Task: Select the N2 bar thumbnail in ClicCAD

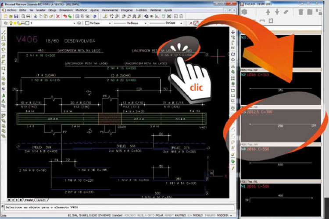Action: click(281, 88)
